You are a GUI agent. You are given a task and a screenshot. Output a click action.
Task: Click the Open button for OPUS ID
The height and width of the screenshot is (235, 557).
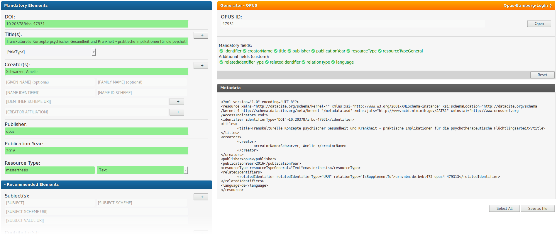pyautogui.click(x=539, y=24)
